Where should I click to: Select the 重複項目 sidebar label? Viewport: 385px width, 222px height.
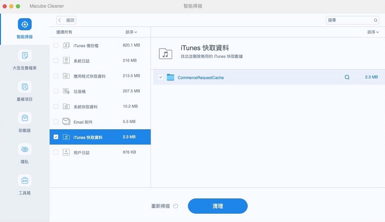click(25, 99)
